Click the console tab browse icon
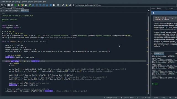Screen dimensions: 177x99 point(152,54)
